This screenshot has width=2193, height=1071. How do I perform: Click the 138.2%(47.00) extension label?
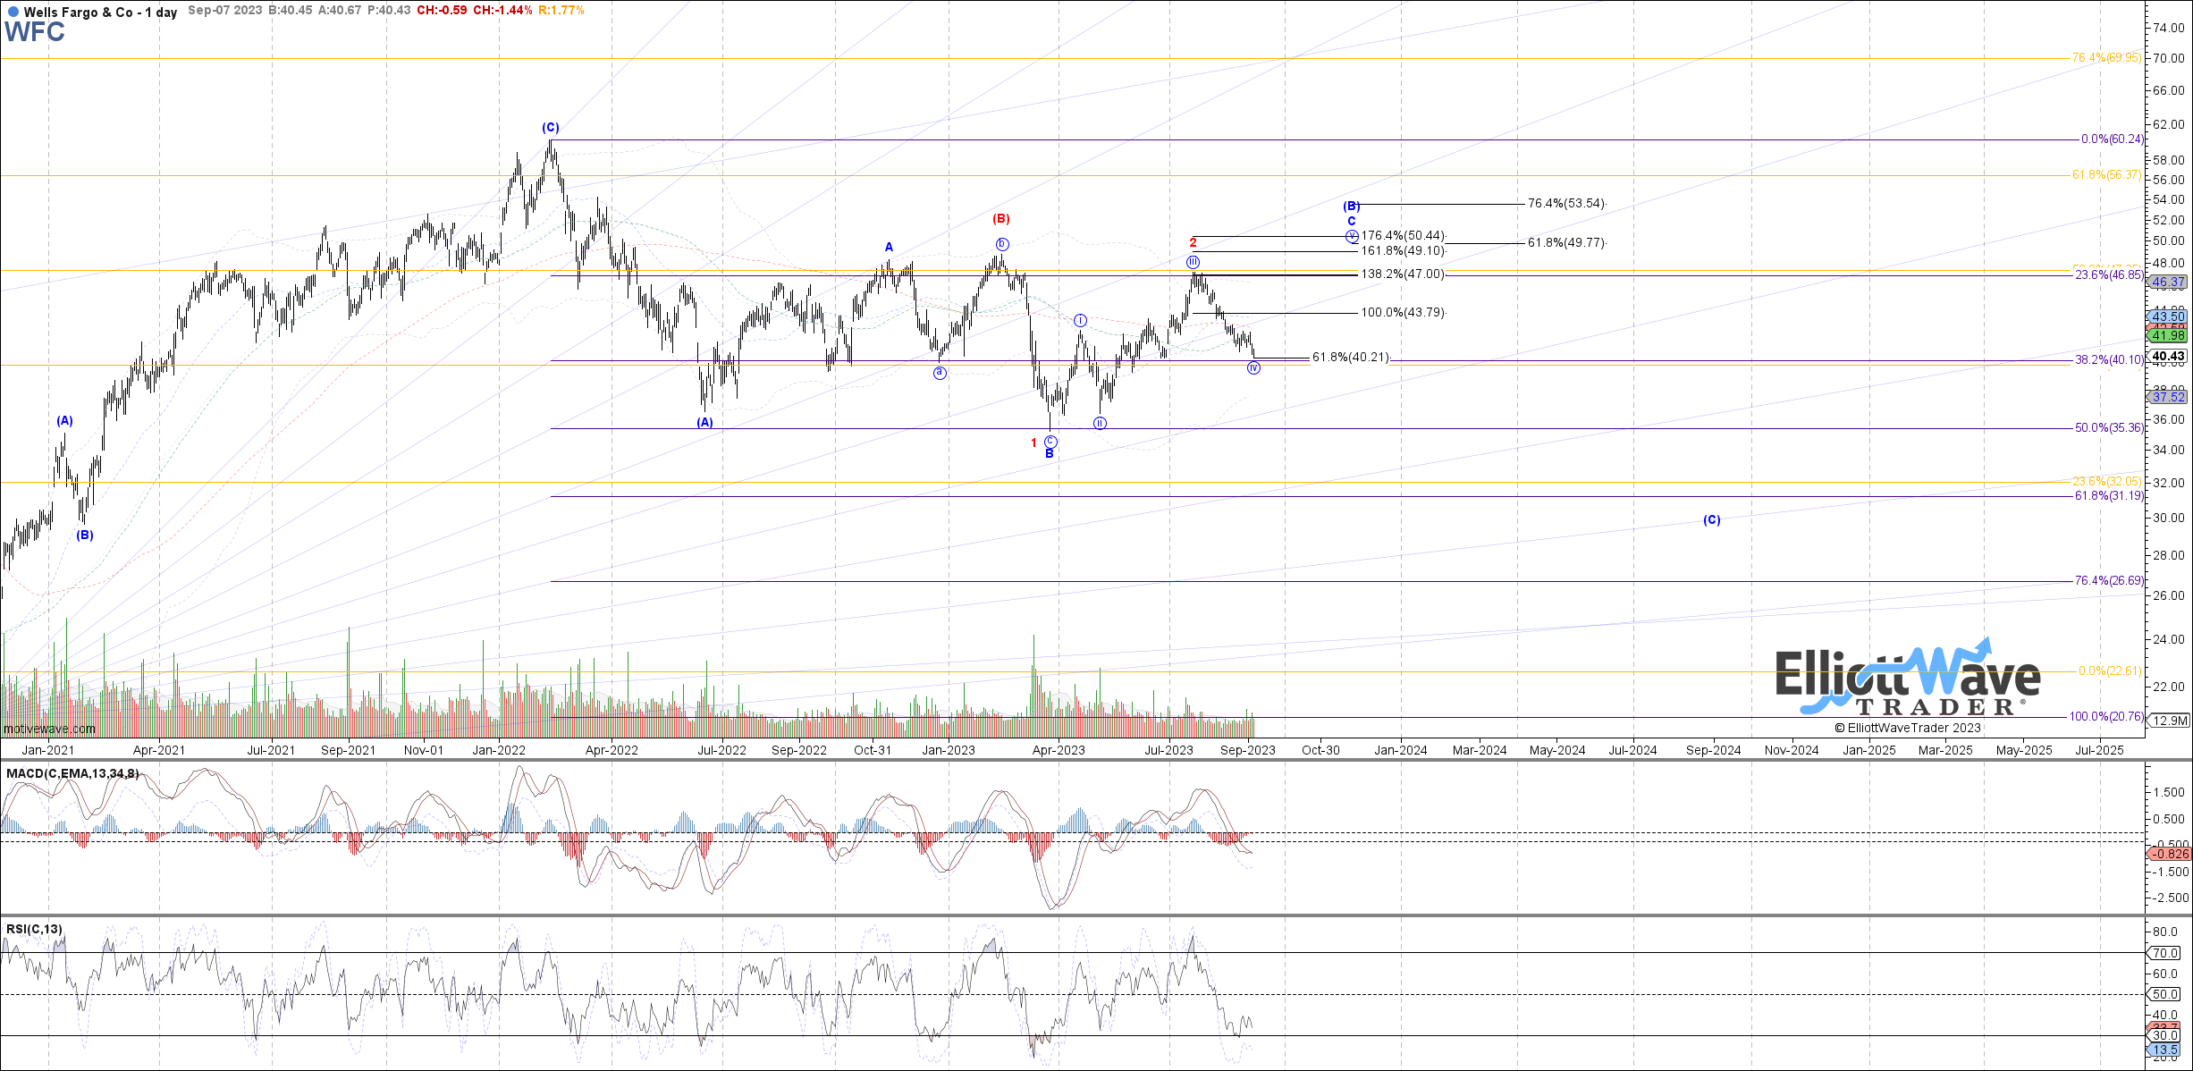point(1403,274)
